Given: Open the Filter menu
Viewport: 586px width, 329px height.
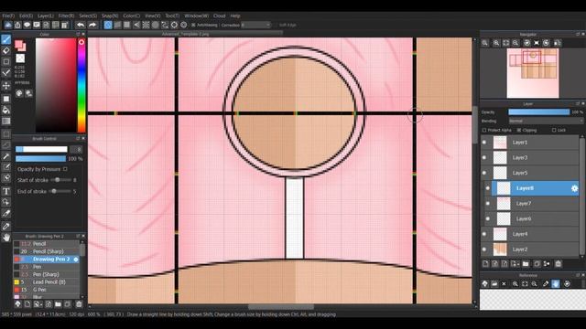Looking at the screenshot, I should 66,16.
